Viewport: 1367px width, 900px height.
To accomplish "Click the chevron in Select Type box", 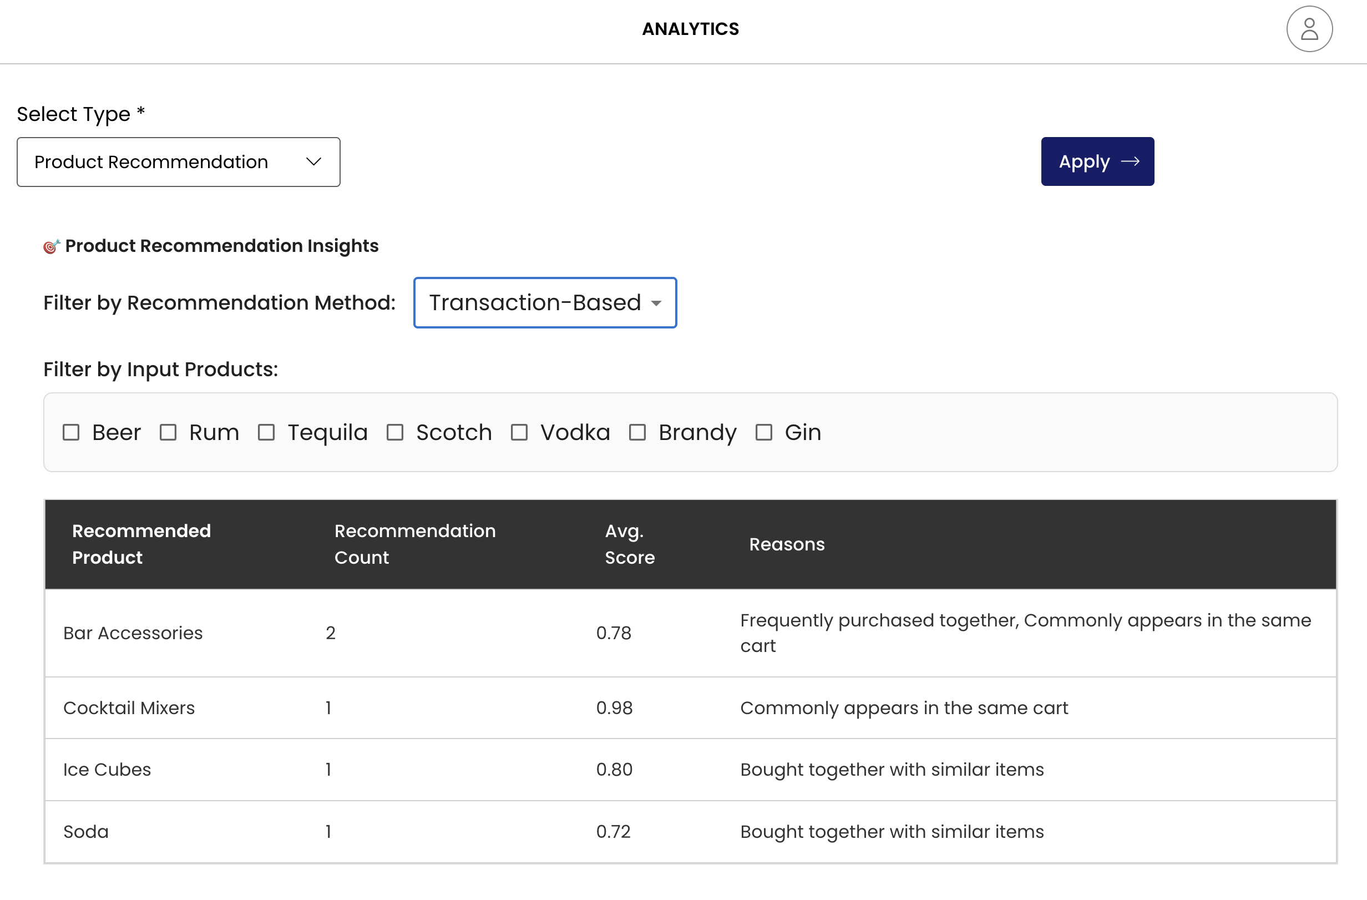I will coord(313,162).
